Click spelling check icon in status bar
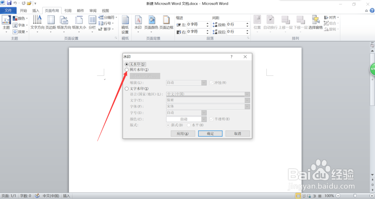The width and height of the screenshot is (375, 199). tap(37, 196)
